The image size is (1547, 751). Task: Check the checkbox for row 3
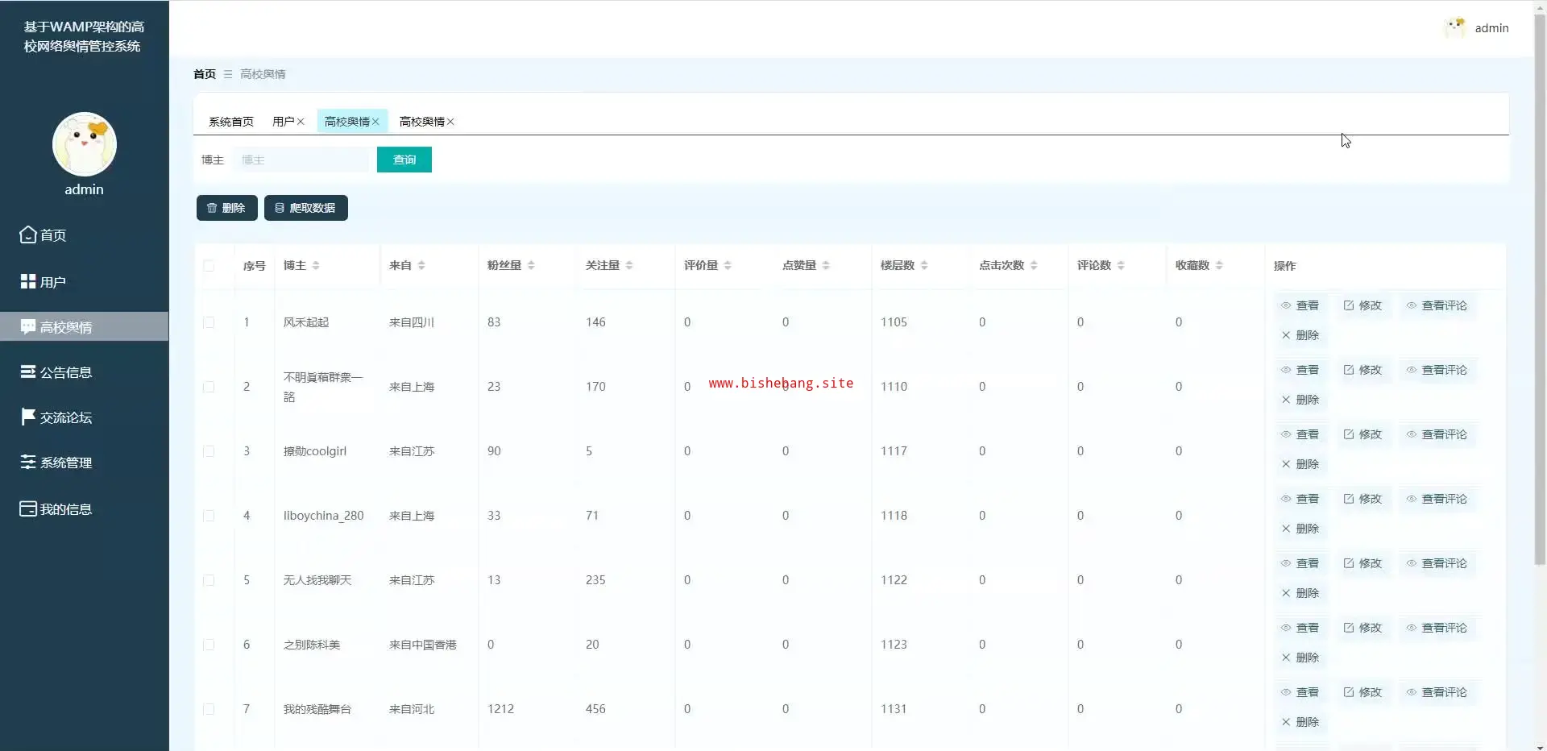click(209, 451)
